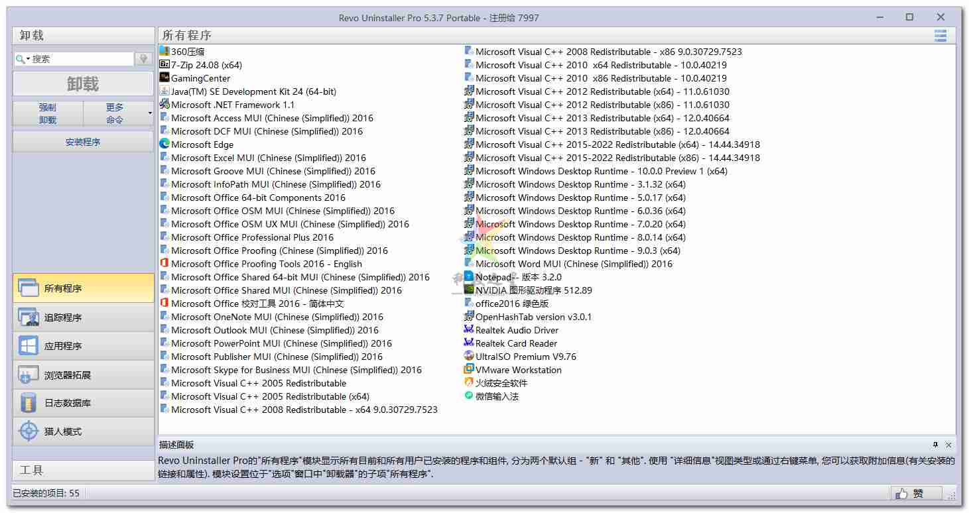Click the 卸载 panel header
969x513 pixels.
[83, 36]
